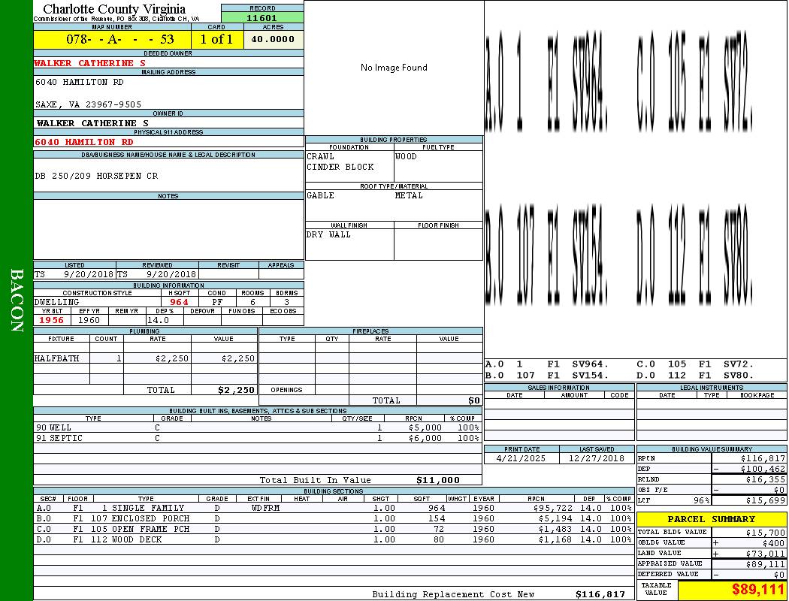789x601 pixels.
Task: Click the red deeded owner name
Action: point(90,63)
